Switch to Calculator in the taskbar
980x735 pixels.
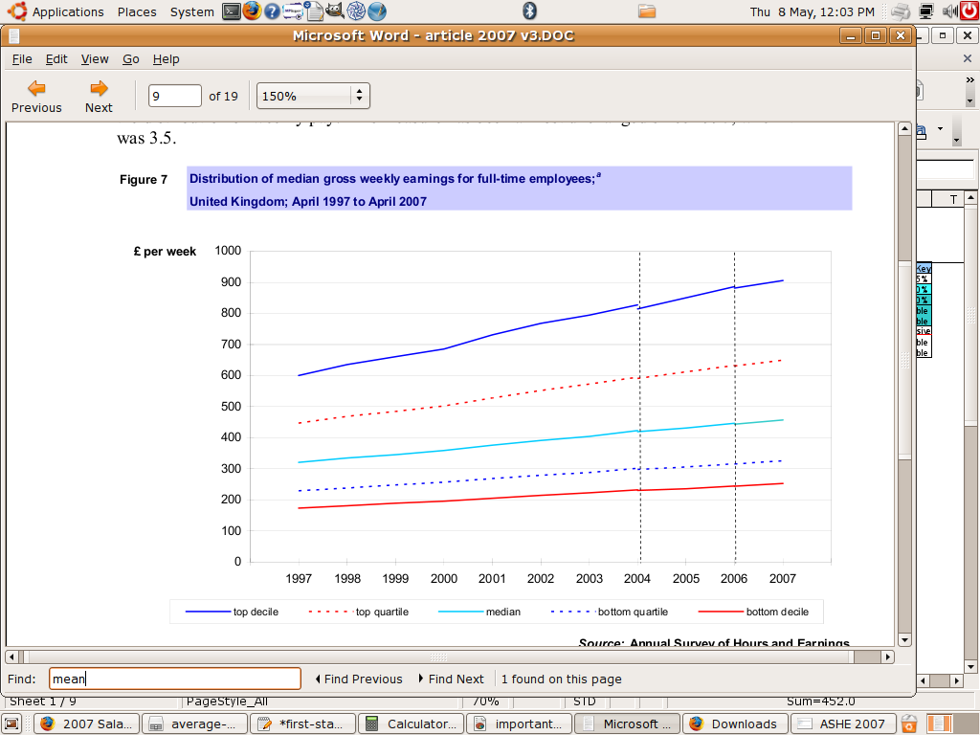tap(412, 724)
